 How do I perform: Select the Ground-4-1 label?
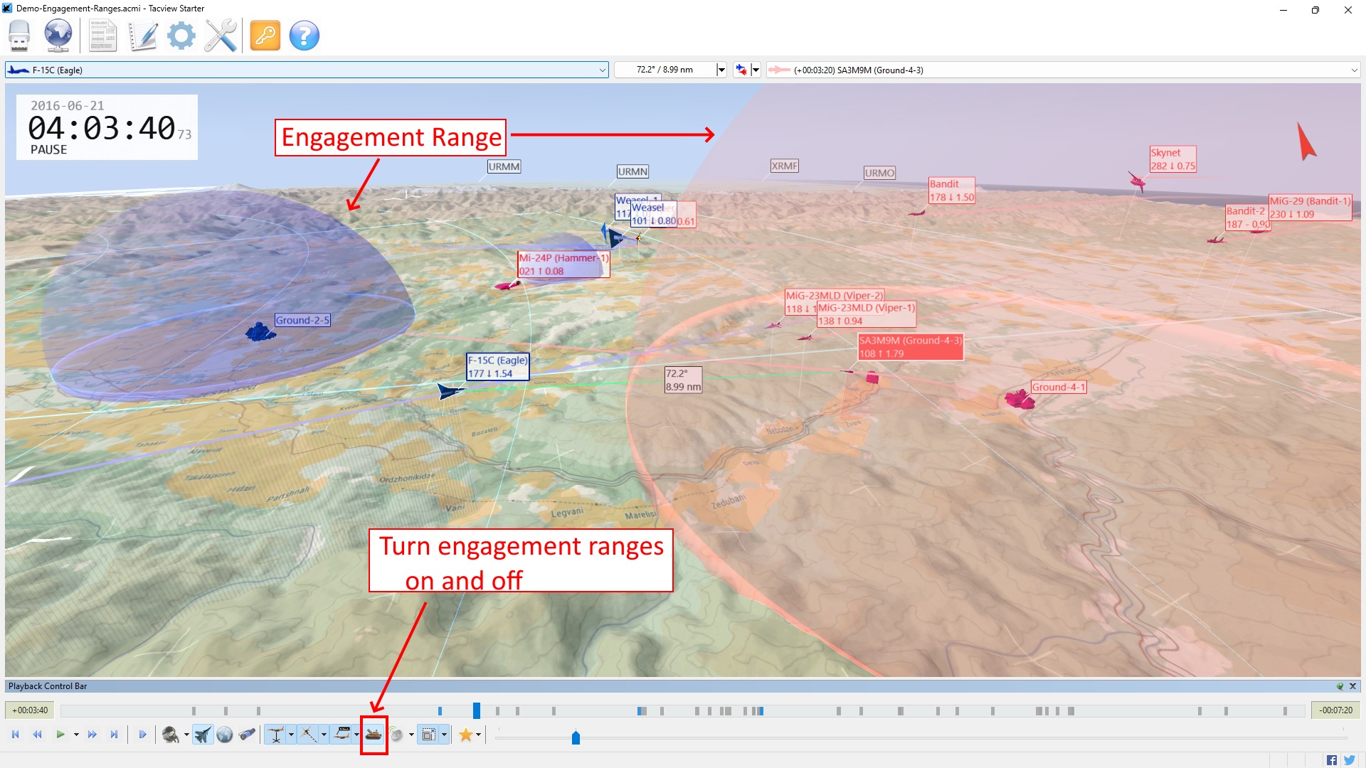point(1059,387)
